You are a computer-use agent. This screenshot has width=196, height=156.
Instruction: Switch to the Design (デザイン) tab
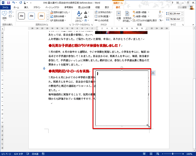point(37,7)
